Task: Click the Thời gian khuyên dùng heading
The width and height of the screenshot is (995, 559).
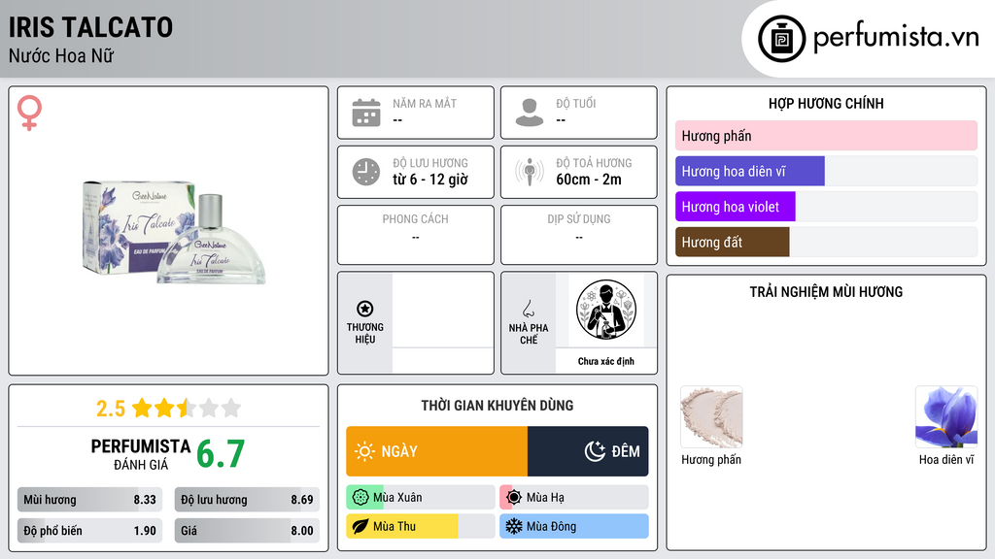Action: [x=497, y=406]
